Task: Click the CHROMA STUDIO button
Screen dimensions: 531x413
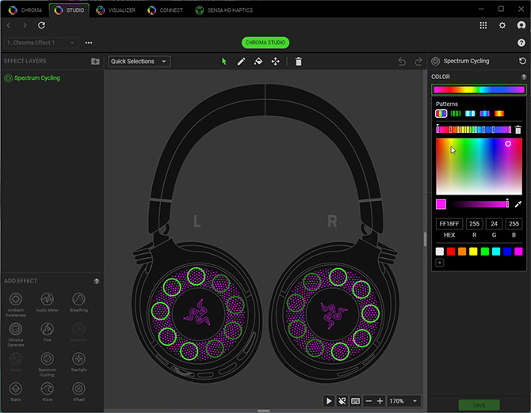Action: click(x=265, y=43)
